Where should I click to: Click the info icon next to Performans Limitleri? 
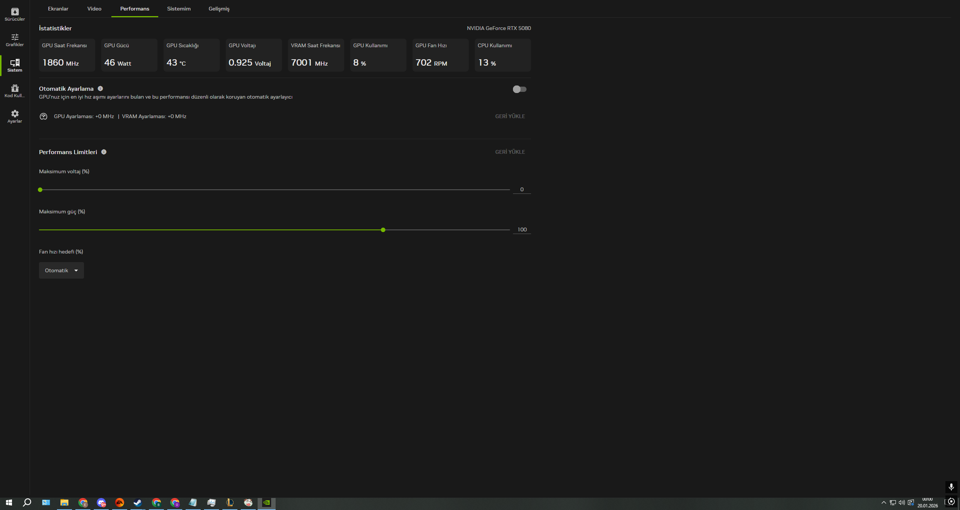[104, 152]
